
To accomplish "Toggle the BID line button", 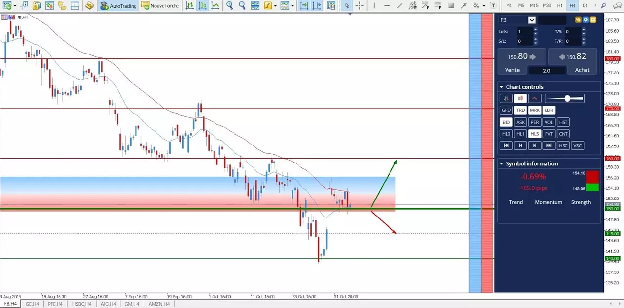I will [x=506, y=122].
